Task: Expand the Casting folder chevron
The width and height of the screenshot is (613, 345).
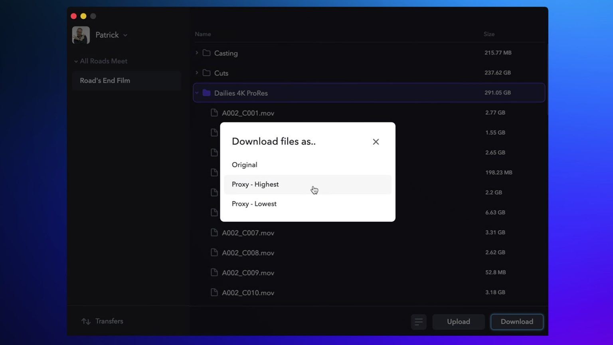Action: pos(197,53)
